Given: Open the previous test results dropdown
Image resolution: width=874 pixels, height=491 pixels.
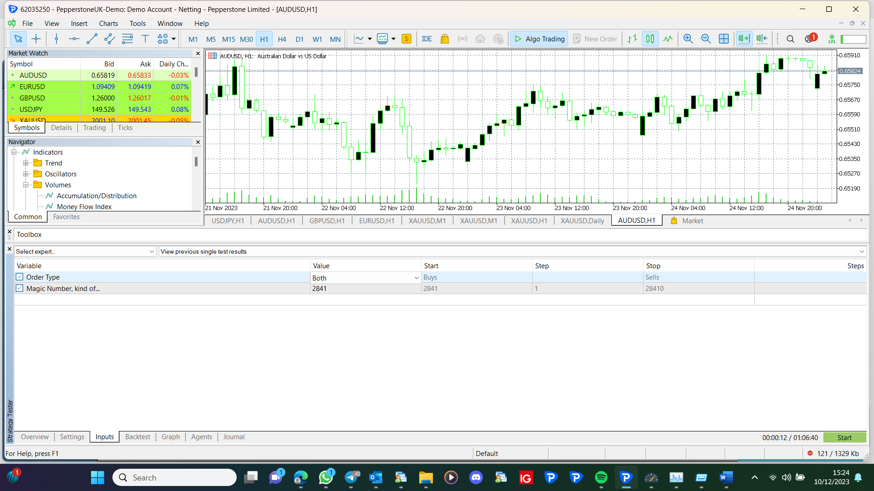Looking at the screenshot, I should (x=513, y=251).
